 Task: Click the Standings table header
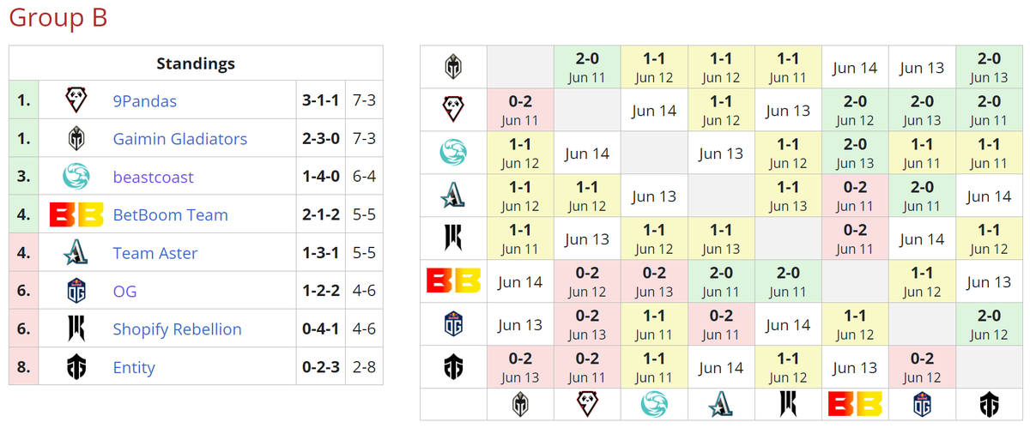tap(196, 63)
